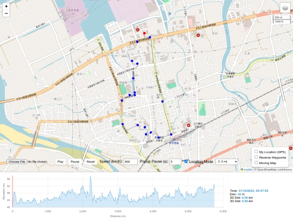The image size is (293, 220).
Task: Click the blue parking P icon
Action: (170, 14)
